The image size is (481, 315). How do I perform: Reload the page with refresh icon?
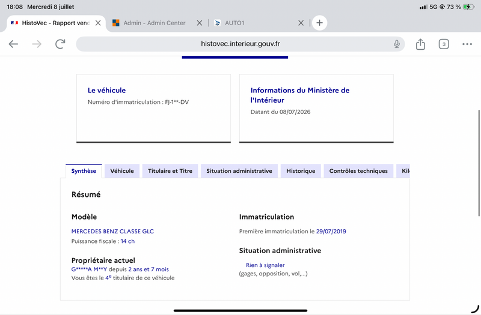60,44
